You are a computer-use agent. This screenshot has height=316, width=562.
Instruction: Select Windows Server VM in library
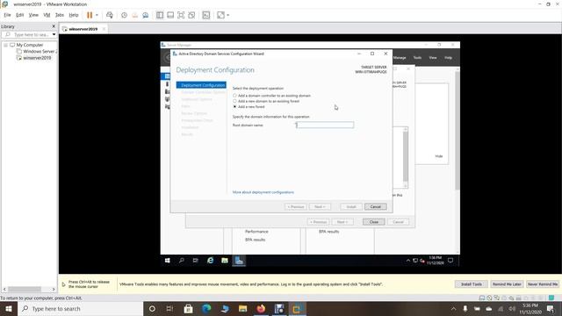[x=37, y=52]
